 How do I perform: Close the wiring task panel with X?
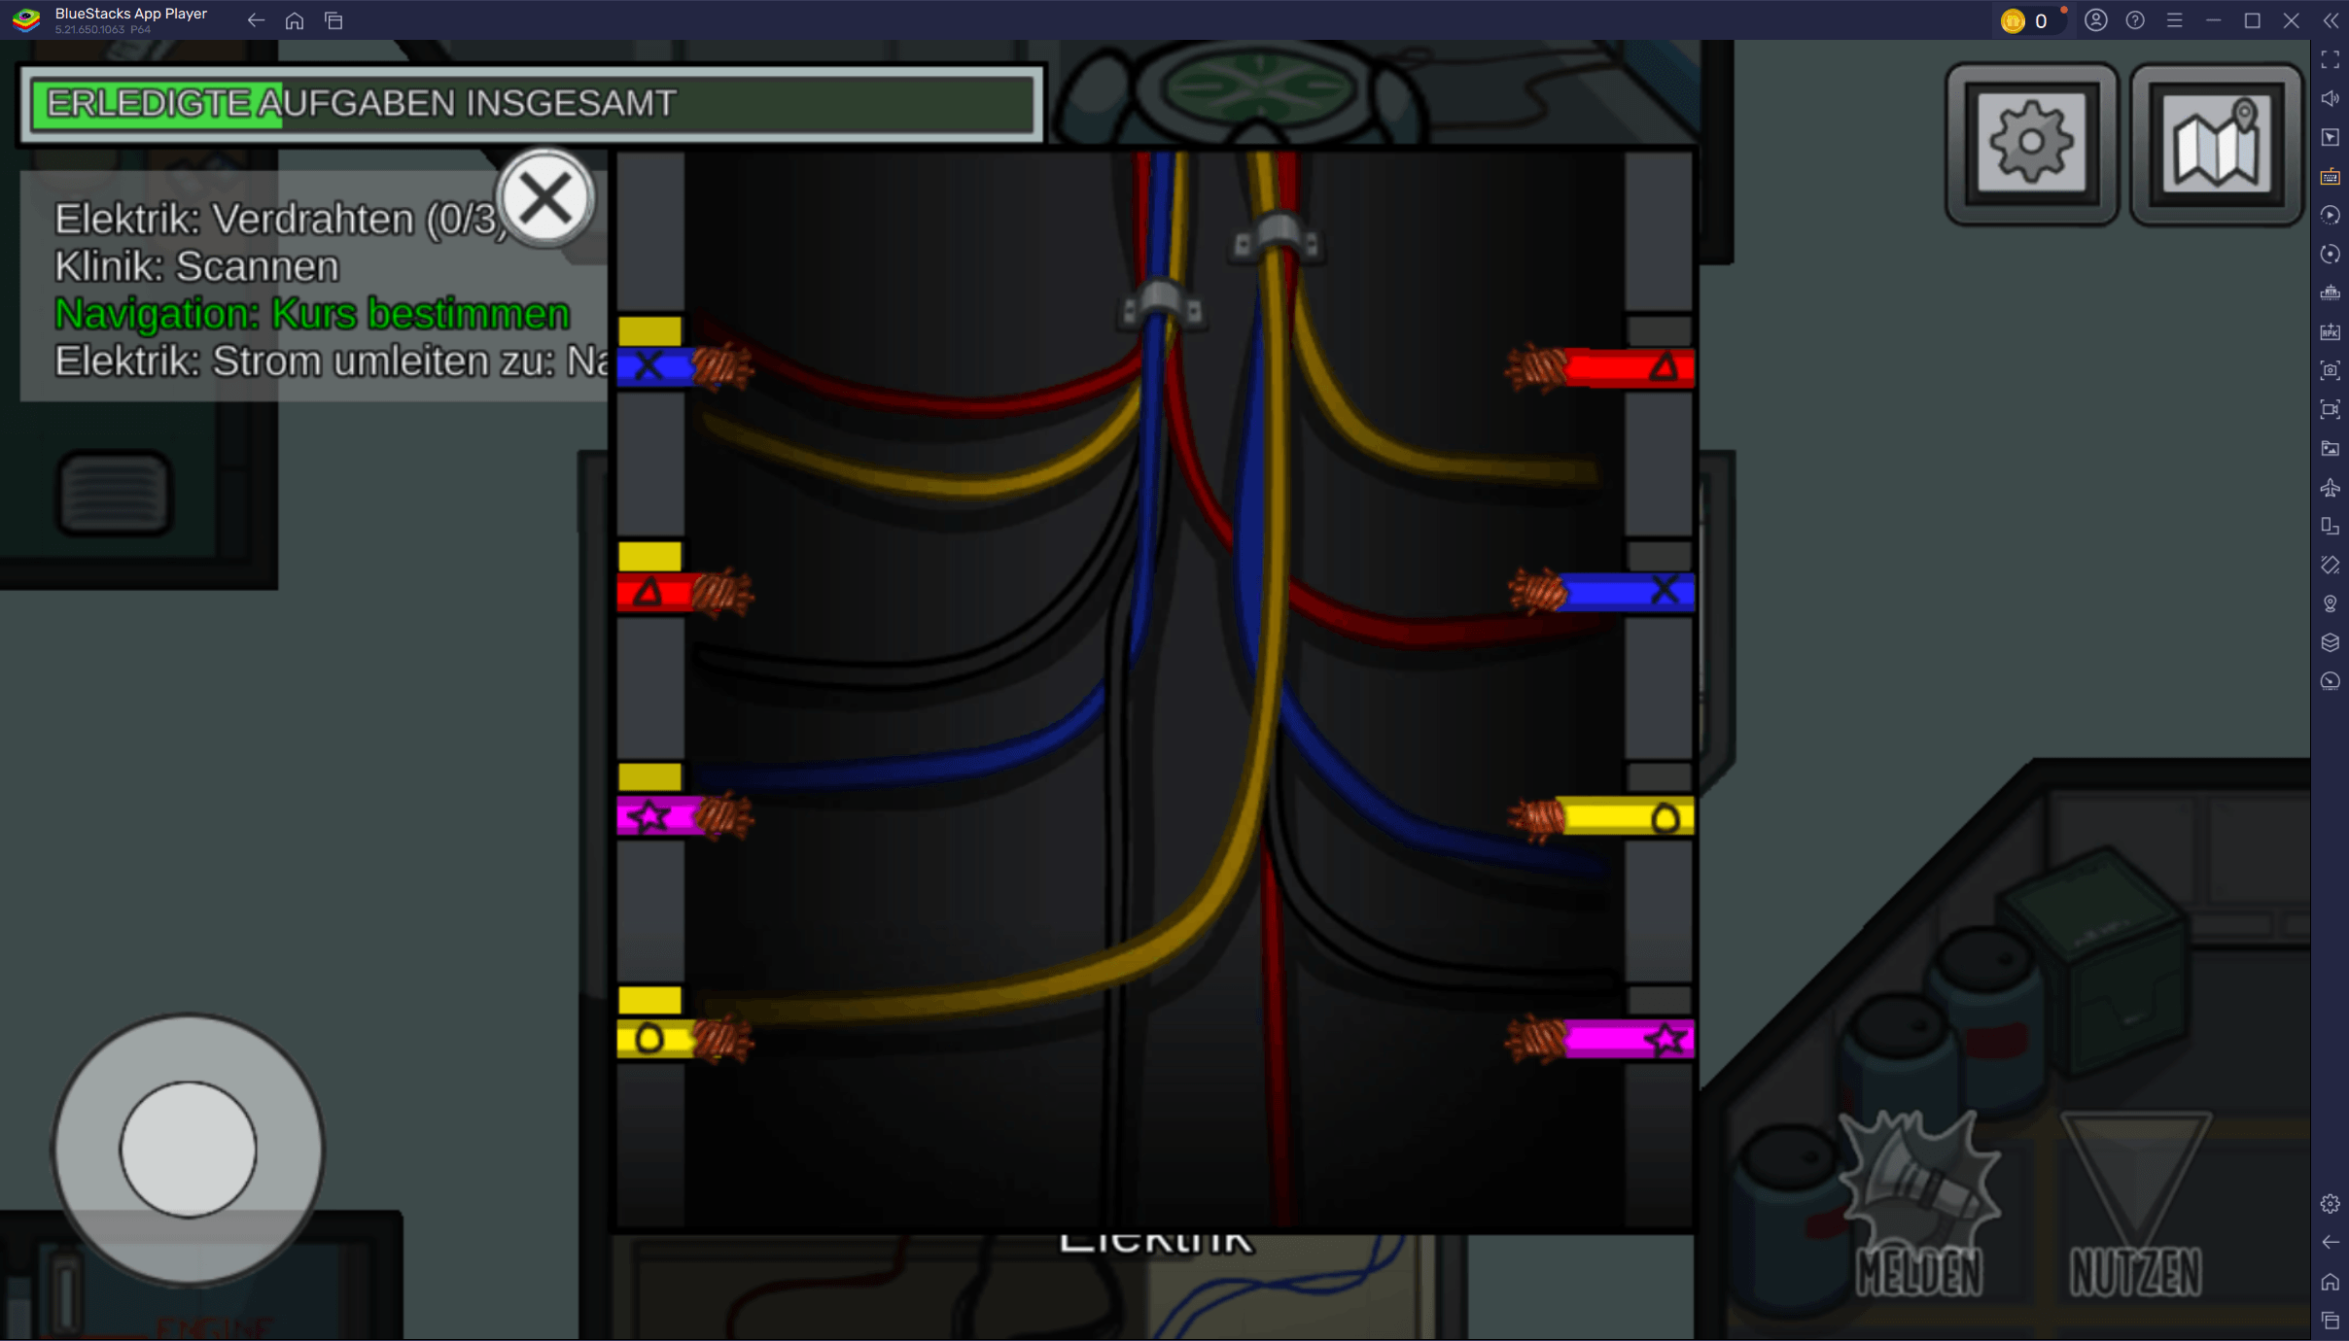tap(545, 198)
